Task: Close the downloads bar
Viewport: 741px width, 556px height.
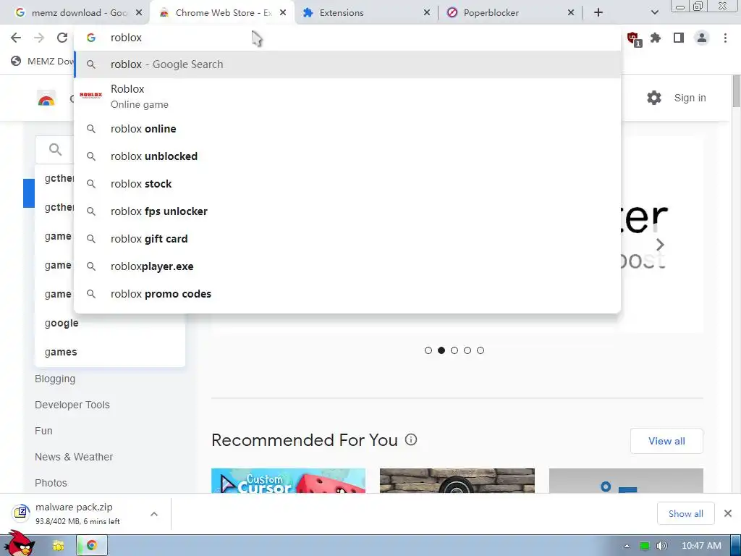Action: click(728, 513)
